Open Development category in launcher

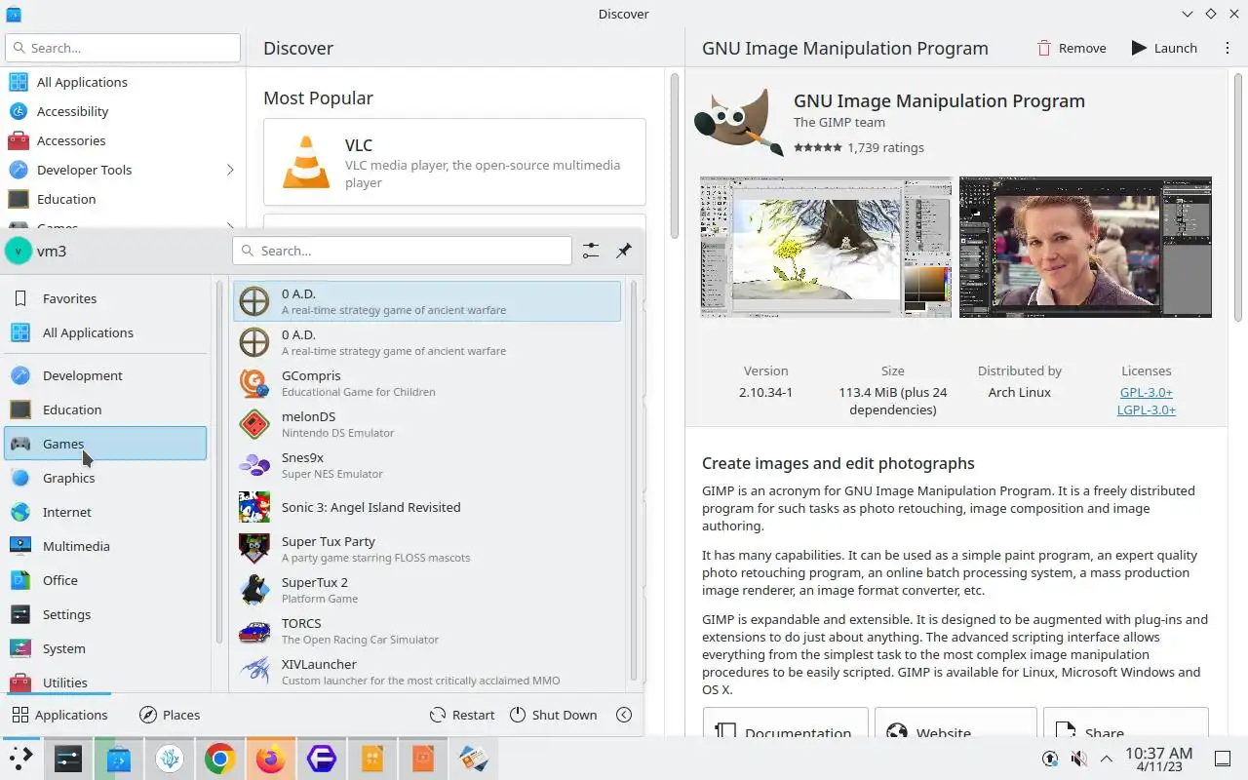pos(105,375)
